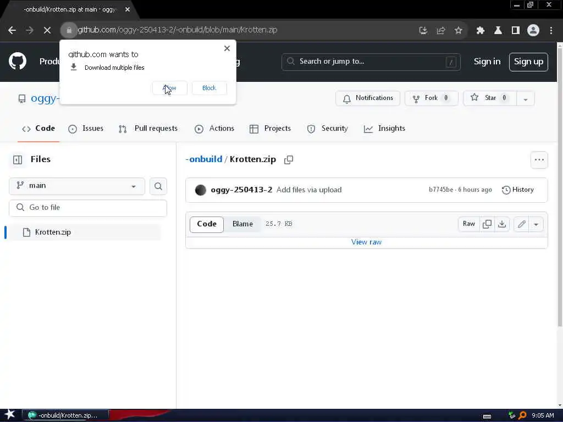563x422 pixels.
Task: Focus the Search or jump to field
Action: [371, 62]
